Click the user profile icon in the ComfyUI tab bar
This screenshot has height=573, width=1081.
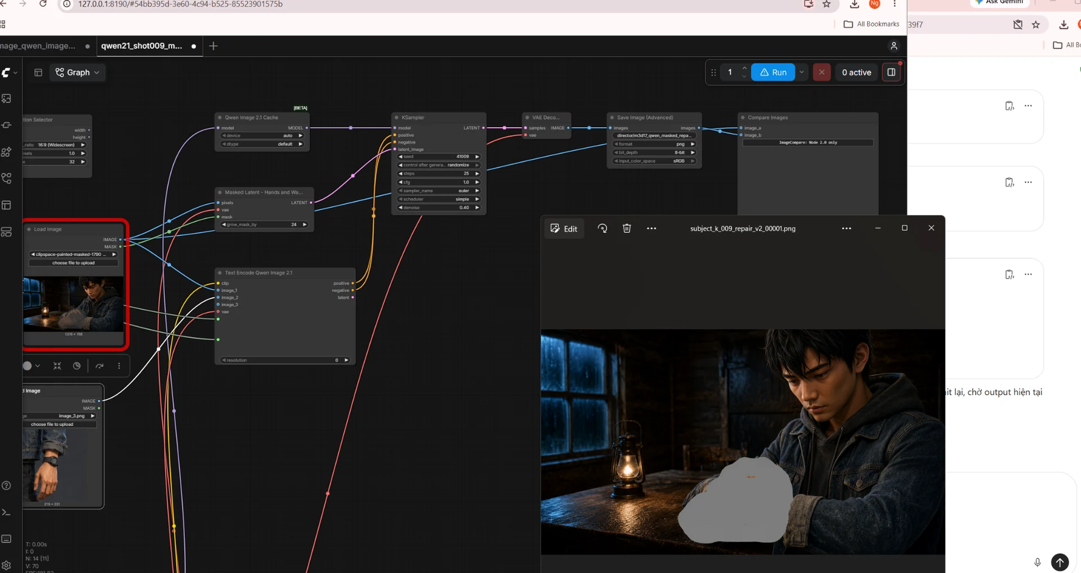[894, 46]
